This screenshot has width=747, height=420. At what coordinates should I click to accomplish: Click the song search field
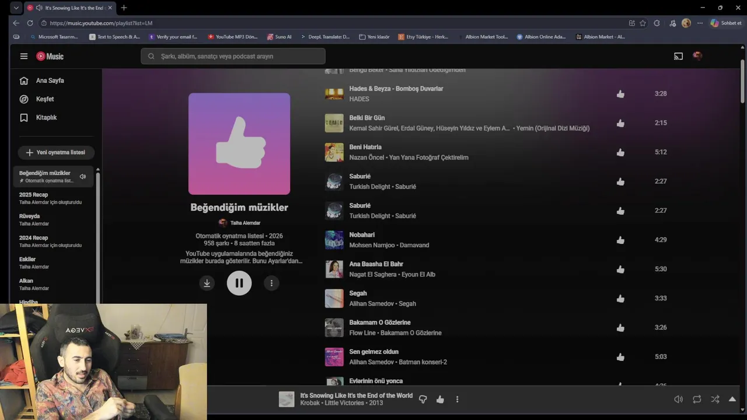233,56
